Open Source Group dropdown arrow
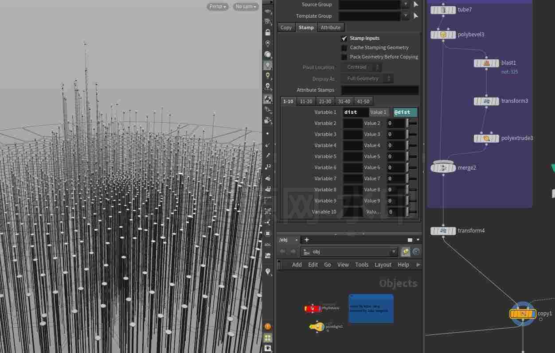Screen dimensions: 555x353 click(406, 4)
